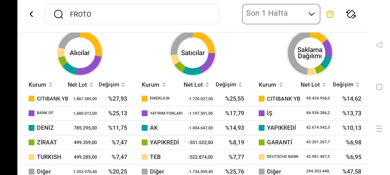Sort Alıcılar table by Kurum
This screenshot has height=175, width=390.
pyautogui.click(x=41, y=85)
